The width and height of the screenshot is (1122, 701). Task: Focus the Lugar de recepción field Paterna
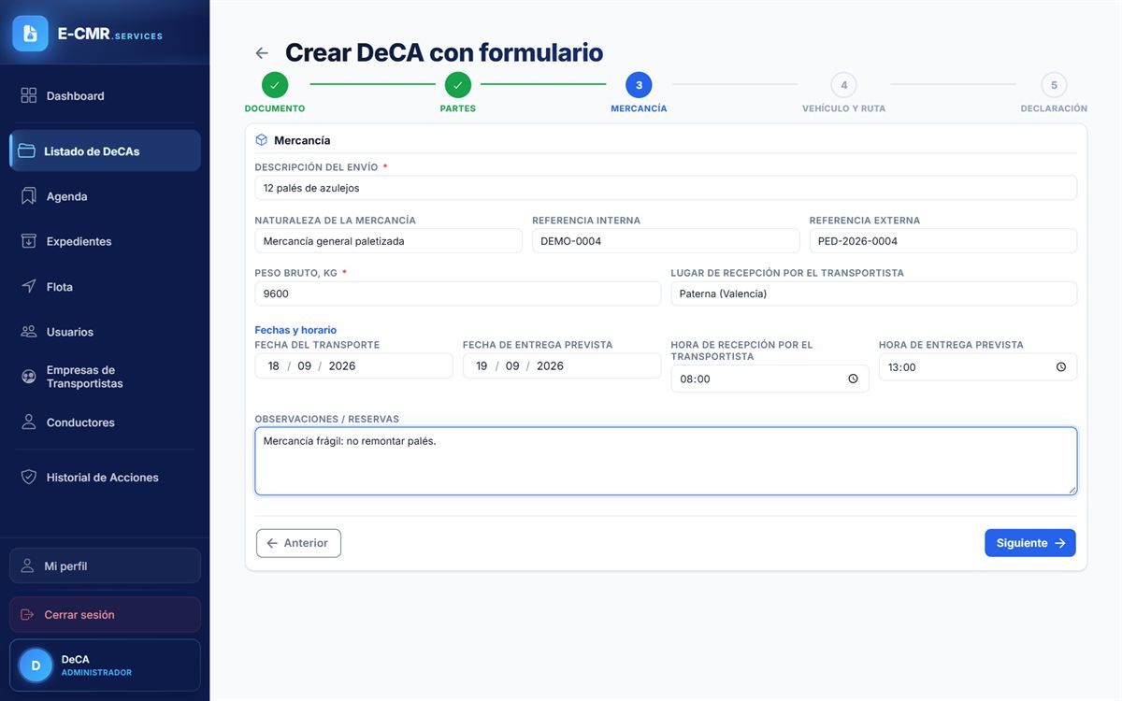coord(874,293)
